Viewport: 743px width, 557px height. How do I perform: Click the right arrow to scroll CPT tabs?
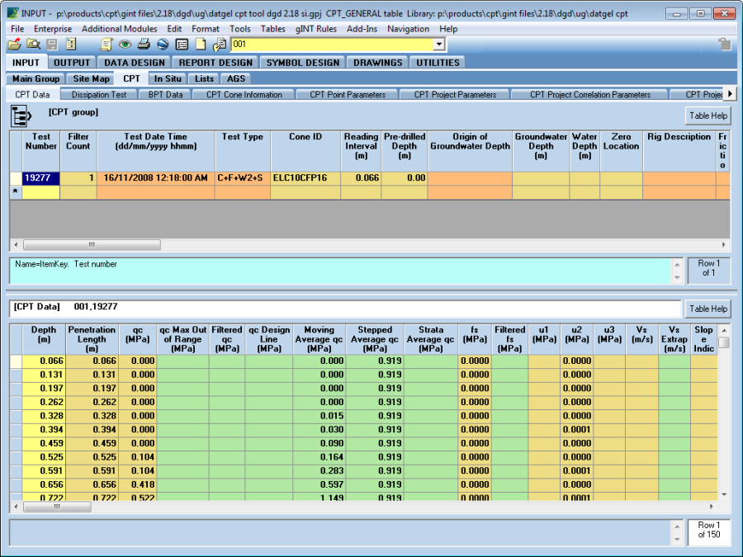(729, 94)
